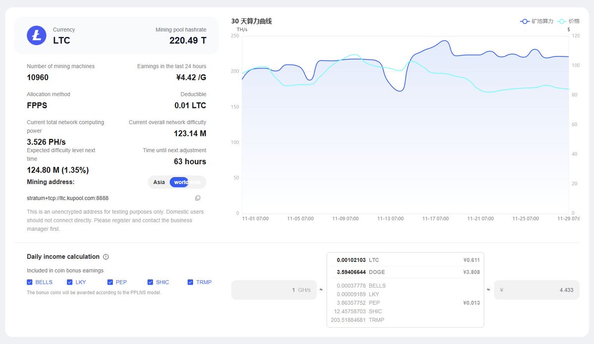Screen dimensions: 594x344
Task: Click the ¥ 4.433 income result field
Action: click(537, 290)
